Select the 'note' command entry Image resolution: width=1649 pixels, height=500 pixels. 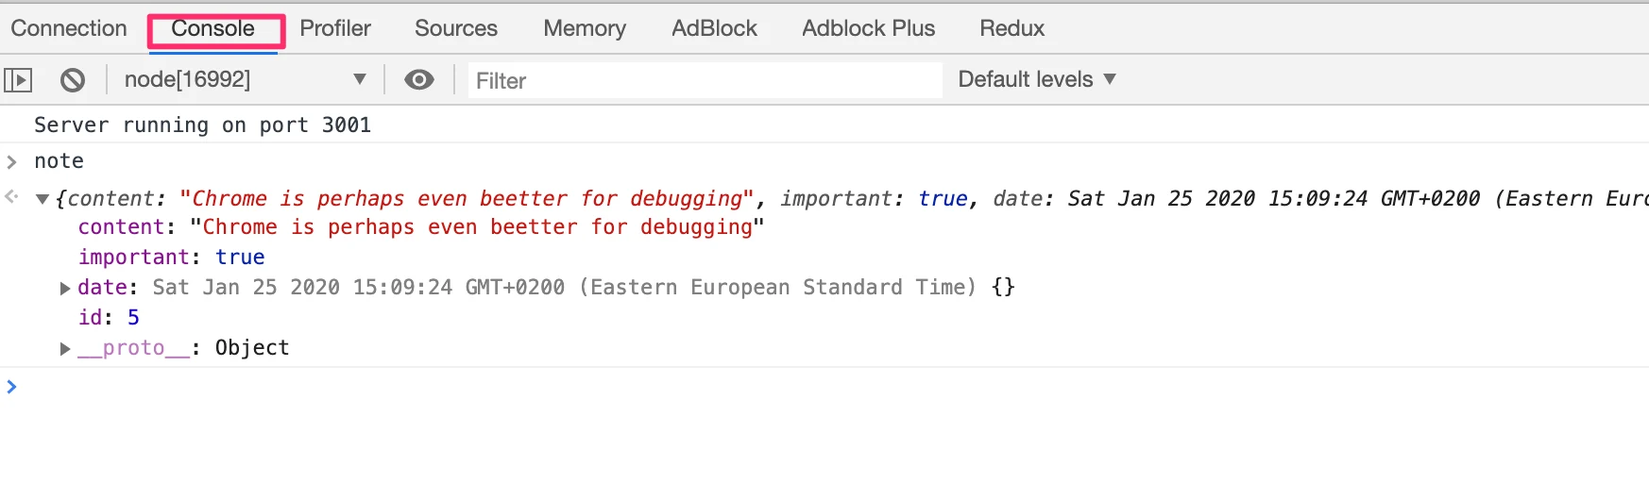click(x=59, y=161)
